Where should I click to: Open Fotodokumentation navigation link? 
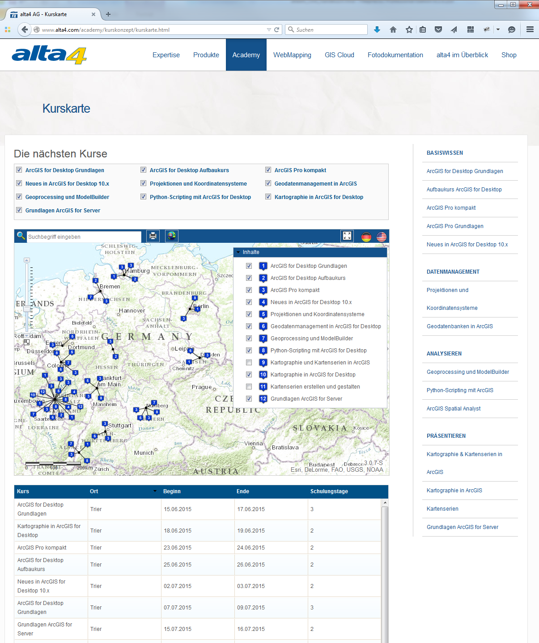click(395, 55)
